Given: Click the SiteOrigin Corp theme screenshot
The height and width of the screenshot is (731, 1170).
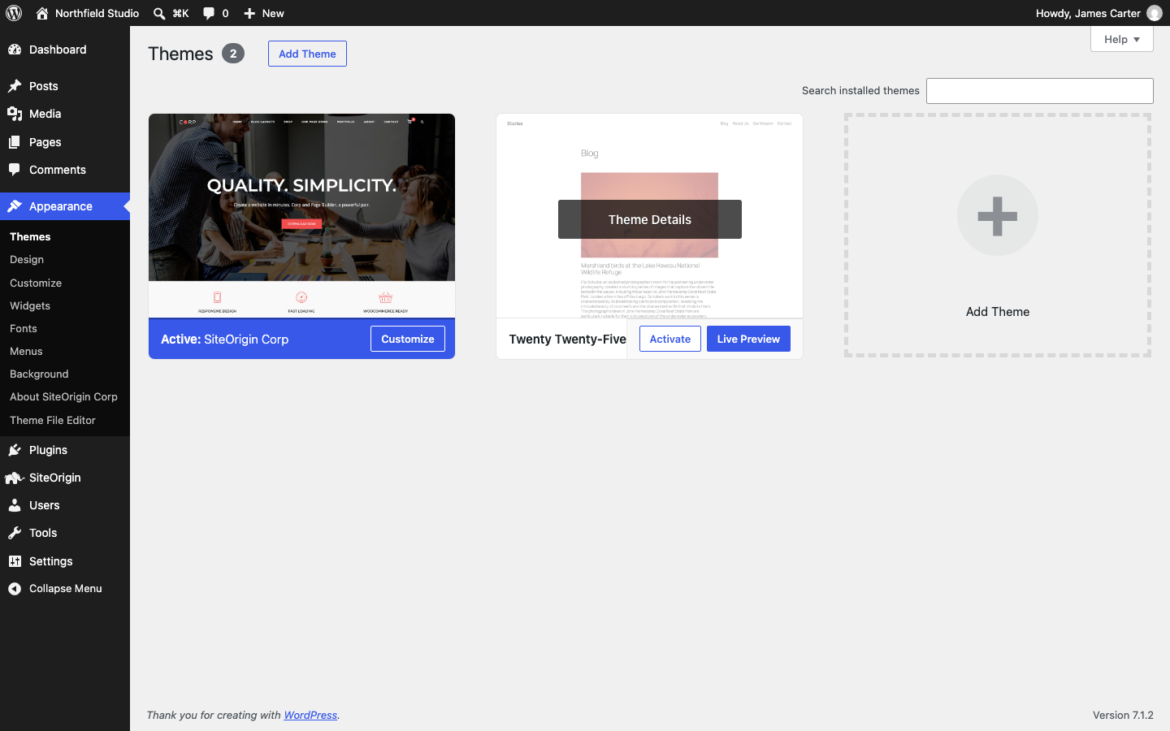Looking at the screenshot, I should pos(301,215).
